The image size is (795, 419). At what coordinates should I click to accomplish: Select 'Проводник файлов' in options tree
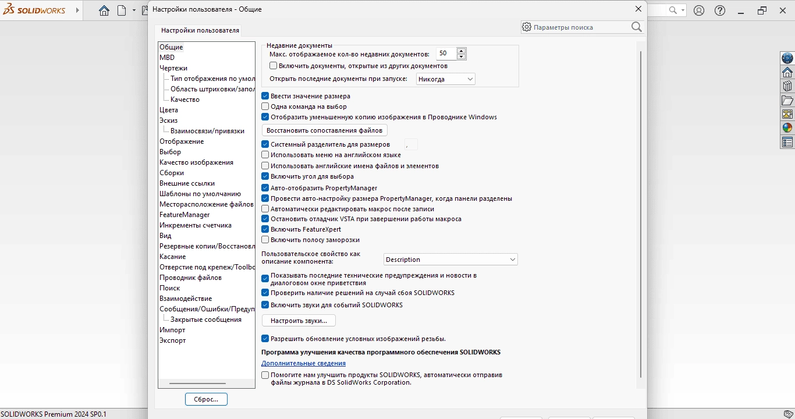[x=191, y=278]
